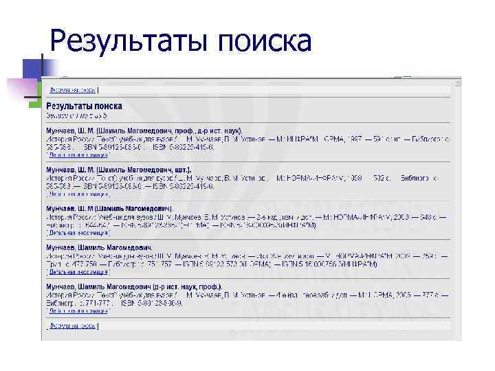Select heading 'Мунчаев, Шамиль Магомедович.'

pos(100,247)
